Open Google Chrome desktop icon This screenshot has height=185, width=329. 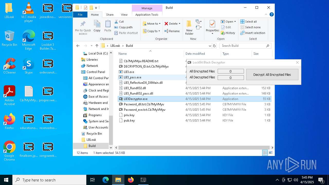click(x=10, y=151)
